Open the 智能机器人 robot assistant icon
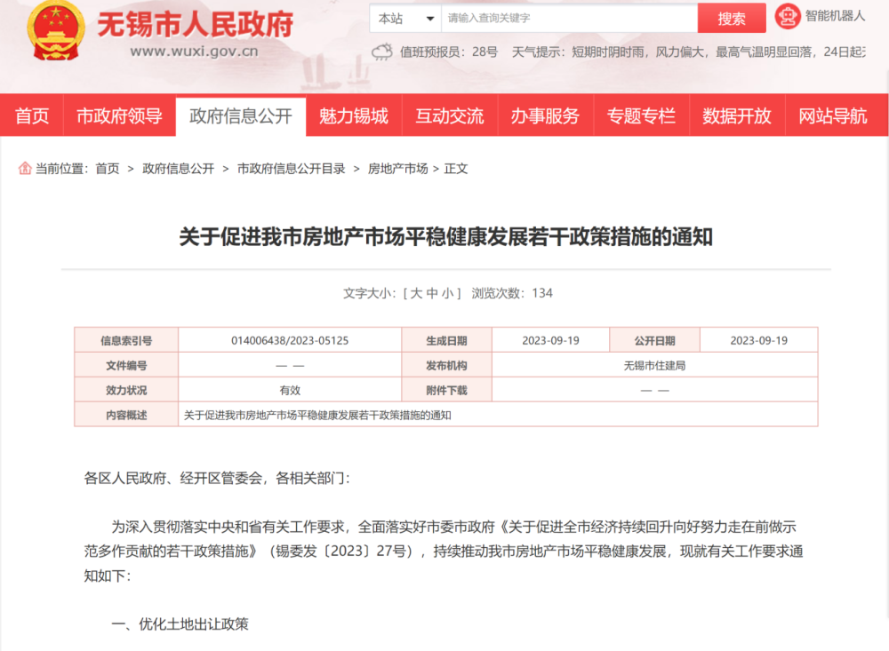Image resolution: width=889 pixels, height=651 pixels. coord(788,16)
